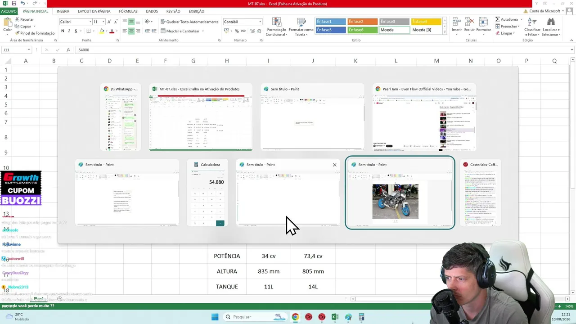Apply the orange Ênfase2 cell style
This screenshot has width=576, height=324.
[x=363, y=22]
